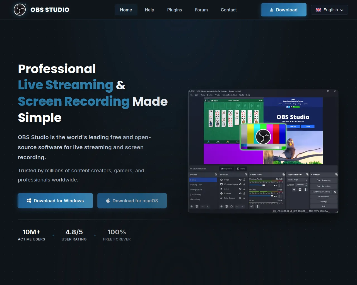Lock the Window Capture source

pyautogui.click(x=244, y=184)
